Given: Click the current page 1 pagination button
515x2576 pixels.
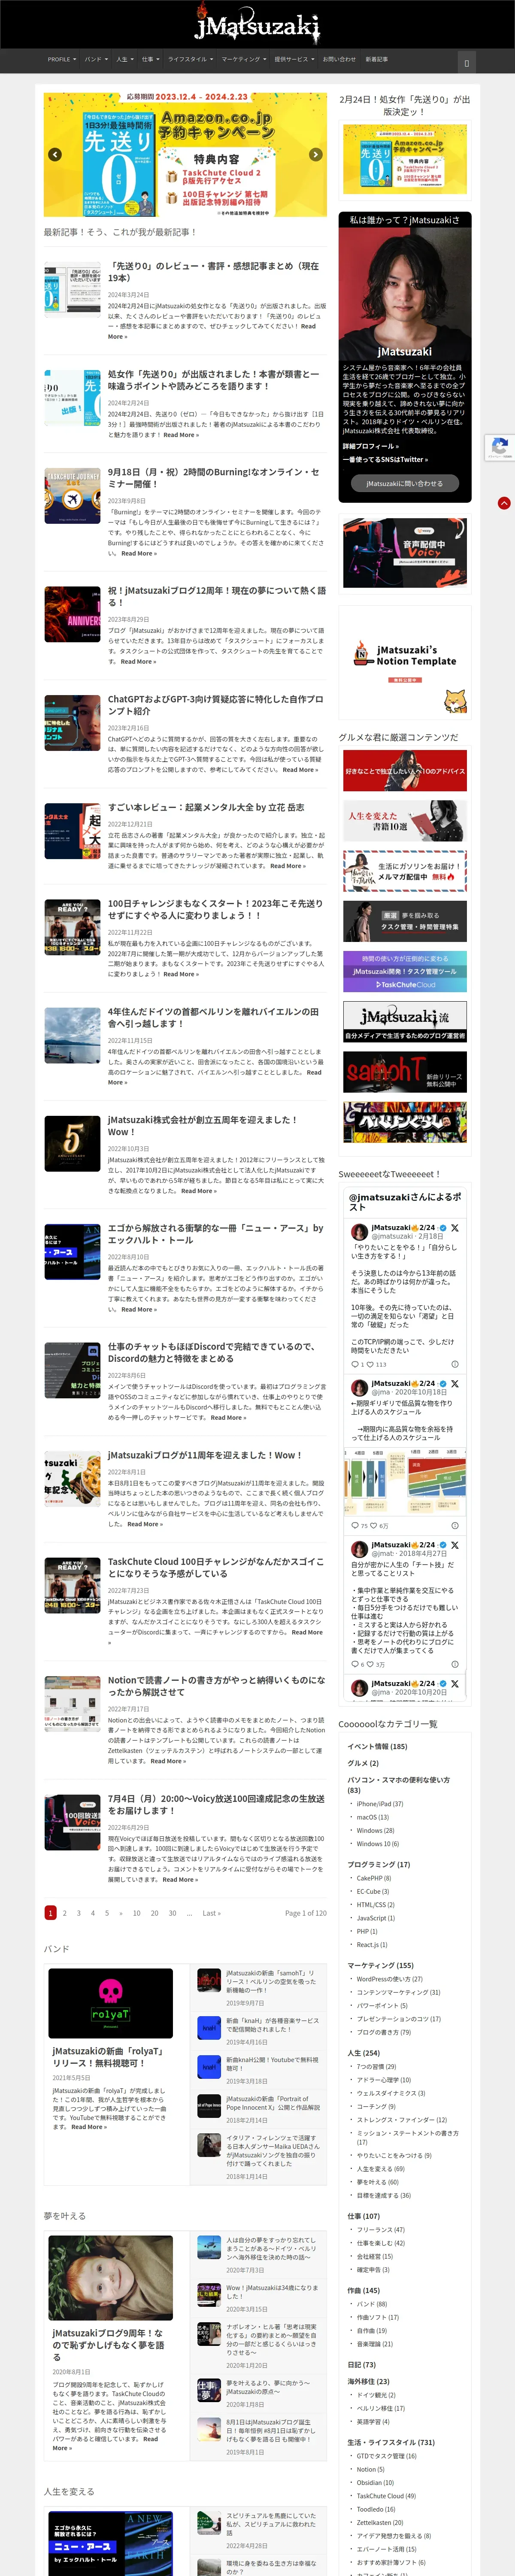Looking at the screenshot, I should pyautogui.click(x=50, y=1913).
